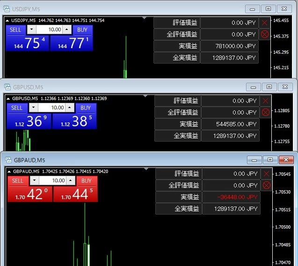Decrease lot size in GBPUSD window
Viewport: 298px width, 266px height.
coord(34,108)
